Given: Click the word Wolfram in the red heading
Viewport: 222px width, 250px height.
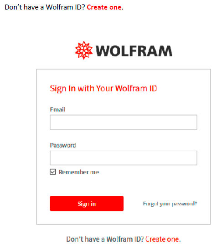Looking at the screenshot, I should click(131, 88).
